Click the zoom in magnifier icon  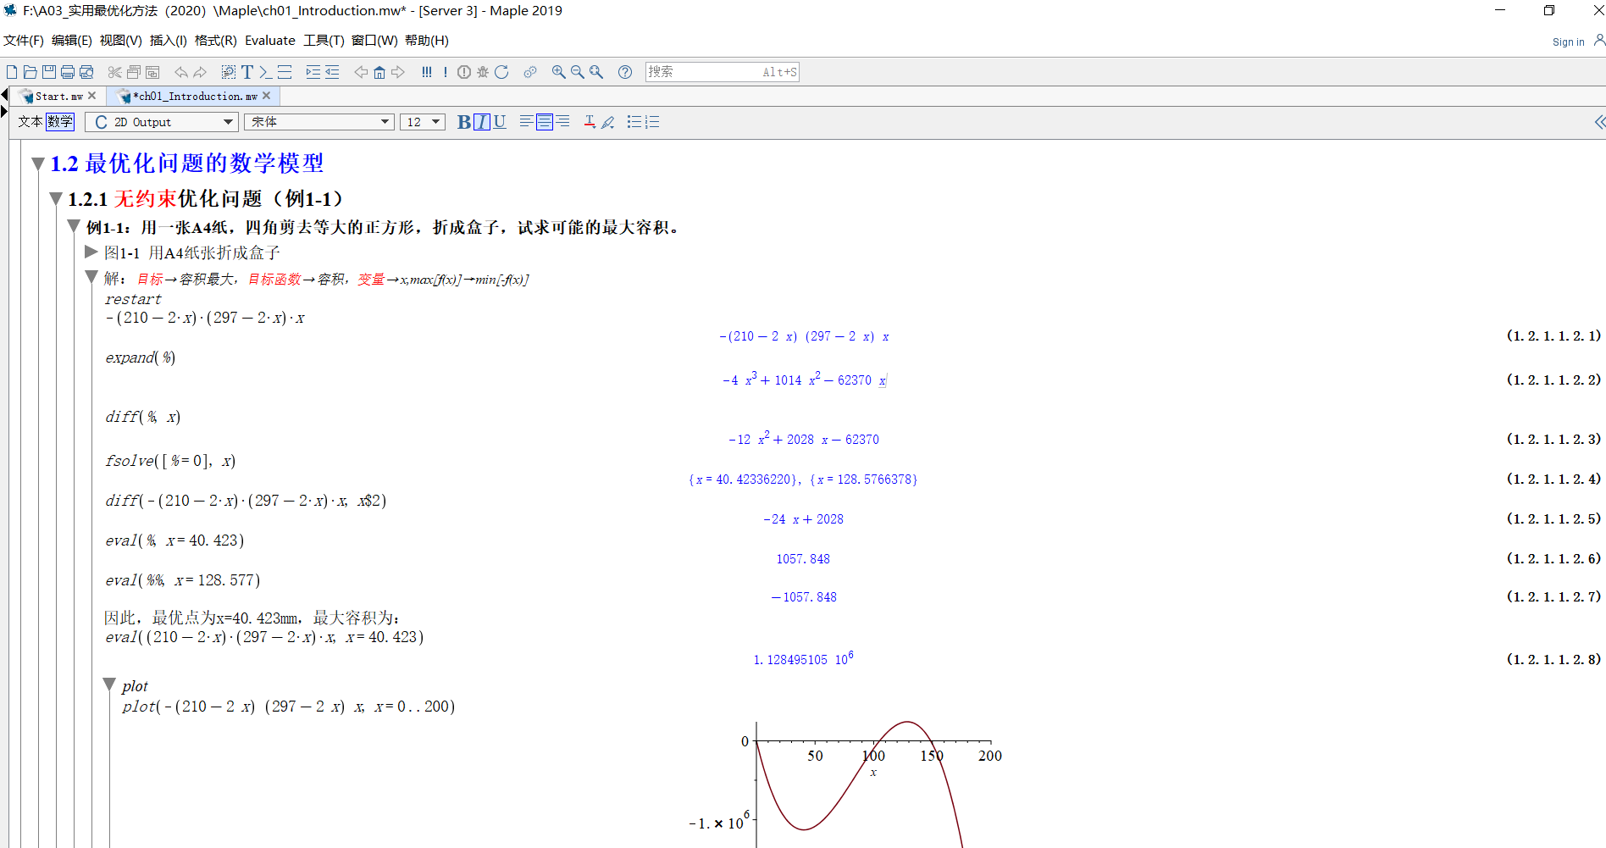(558, 72)
